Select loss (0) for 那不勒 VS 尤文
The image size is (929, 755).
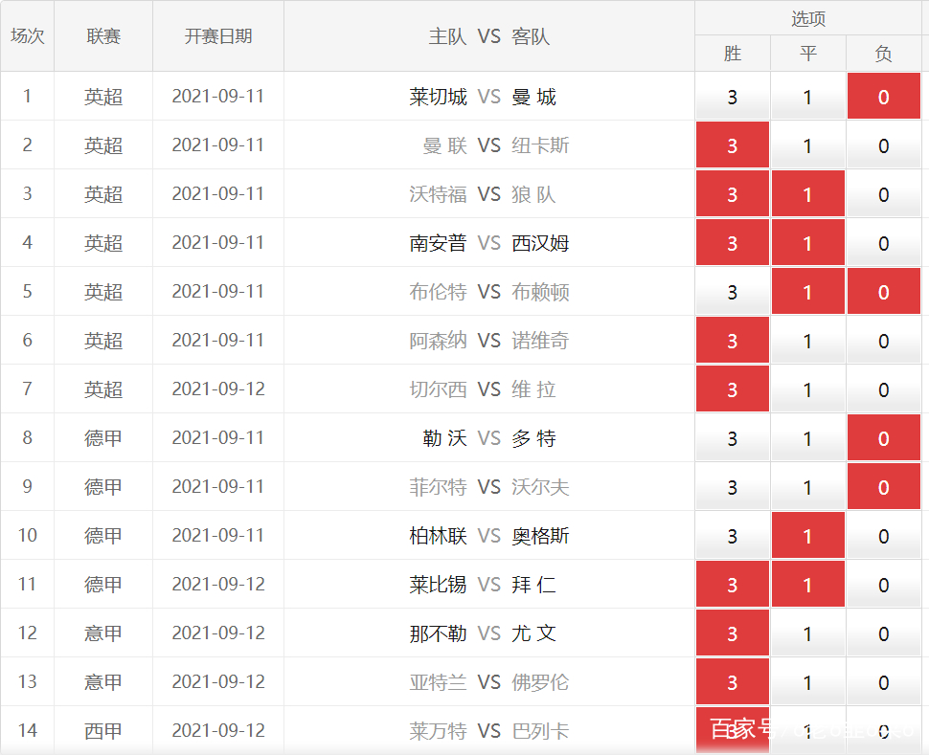click(x=883, y=633)
